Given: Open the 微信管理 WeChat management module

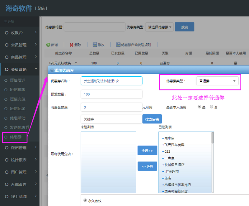Looking at the screenshot, I should pyautogui.click(x=19, y=148).
